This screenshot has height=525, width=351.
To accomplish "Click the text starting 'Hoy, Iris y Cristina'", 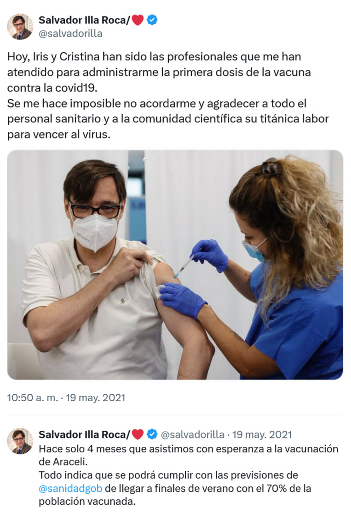I will tap(159, 72).
